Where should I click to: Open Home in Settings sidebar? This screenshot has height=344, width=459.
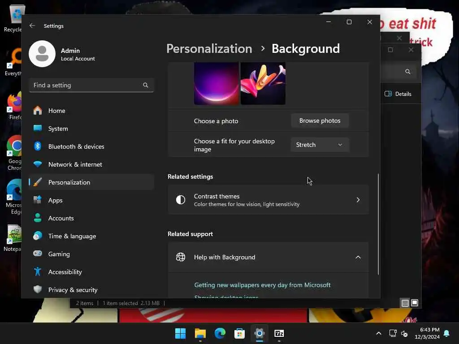click(x=91, y=111)
